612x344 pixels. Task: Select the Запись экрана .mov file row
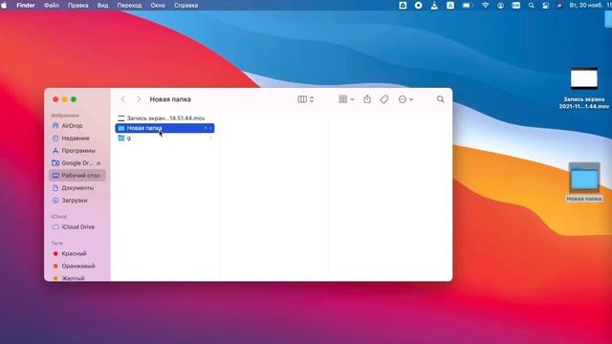tap(164, 118)
